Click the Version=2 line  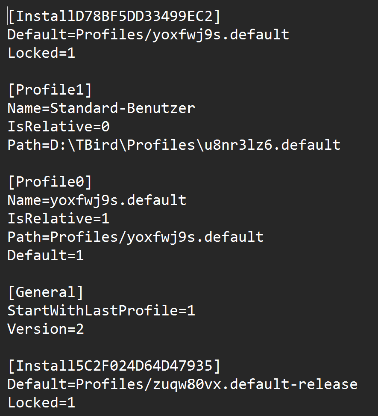46,329
